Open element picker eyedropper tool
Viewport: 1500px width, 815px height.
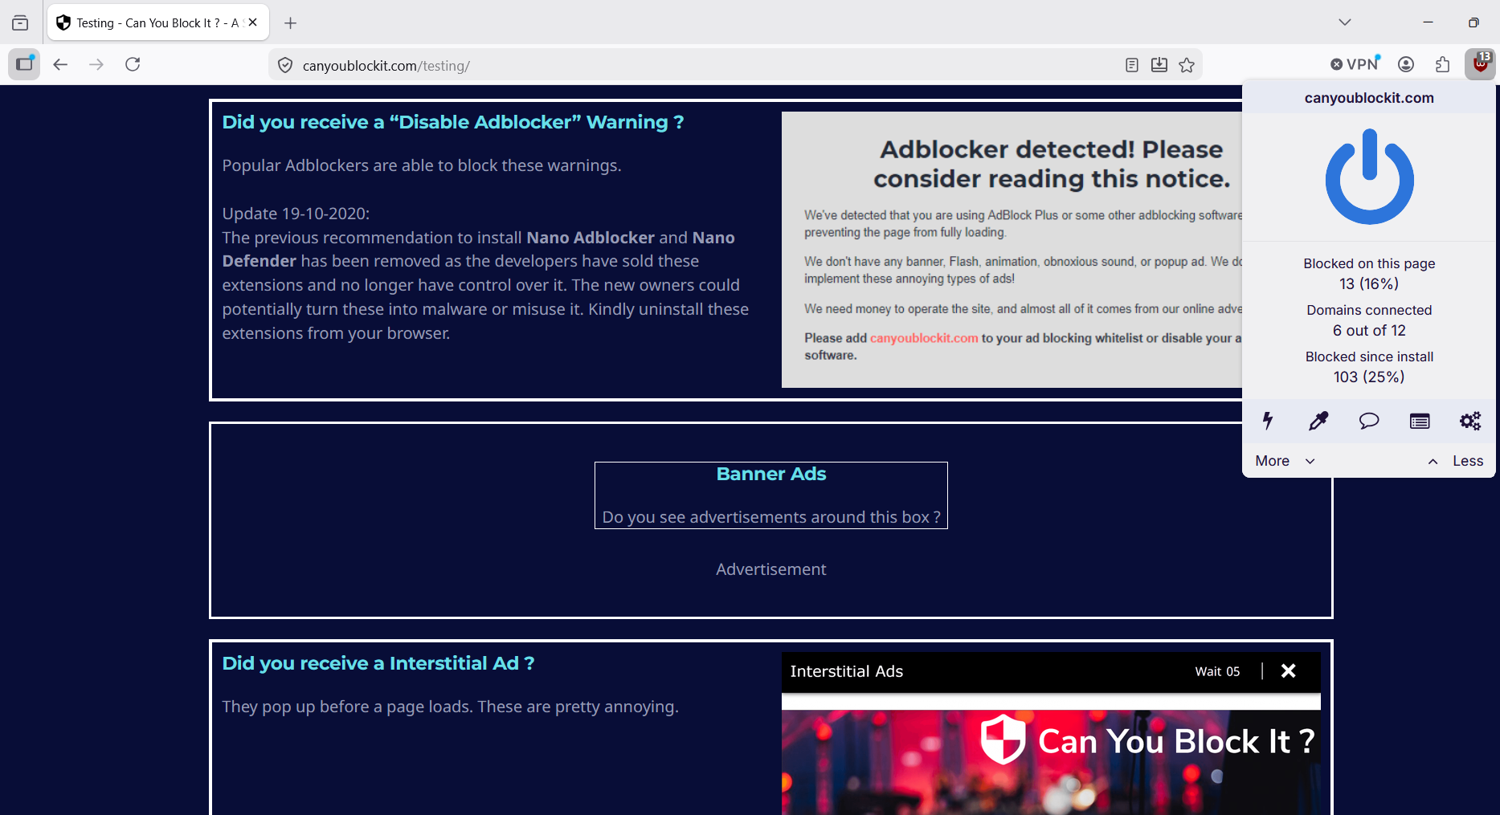[1318, 421]
